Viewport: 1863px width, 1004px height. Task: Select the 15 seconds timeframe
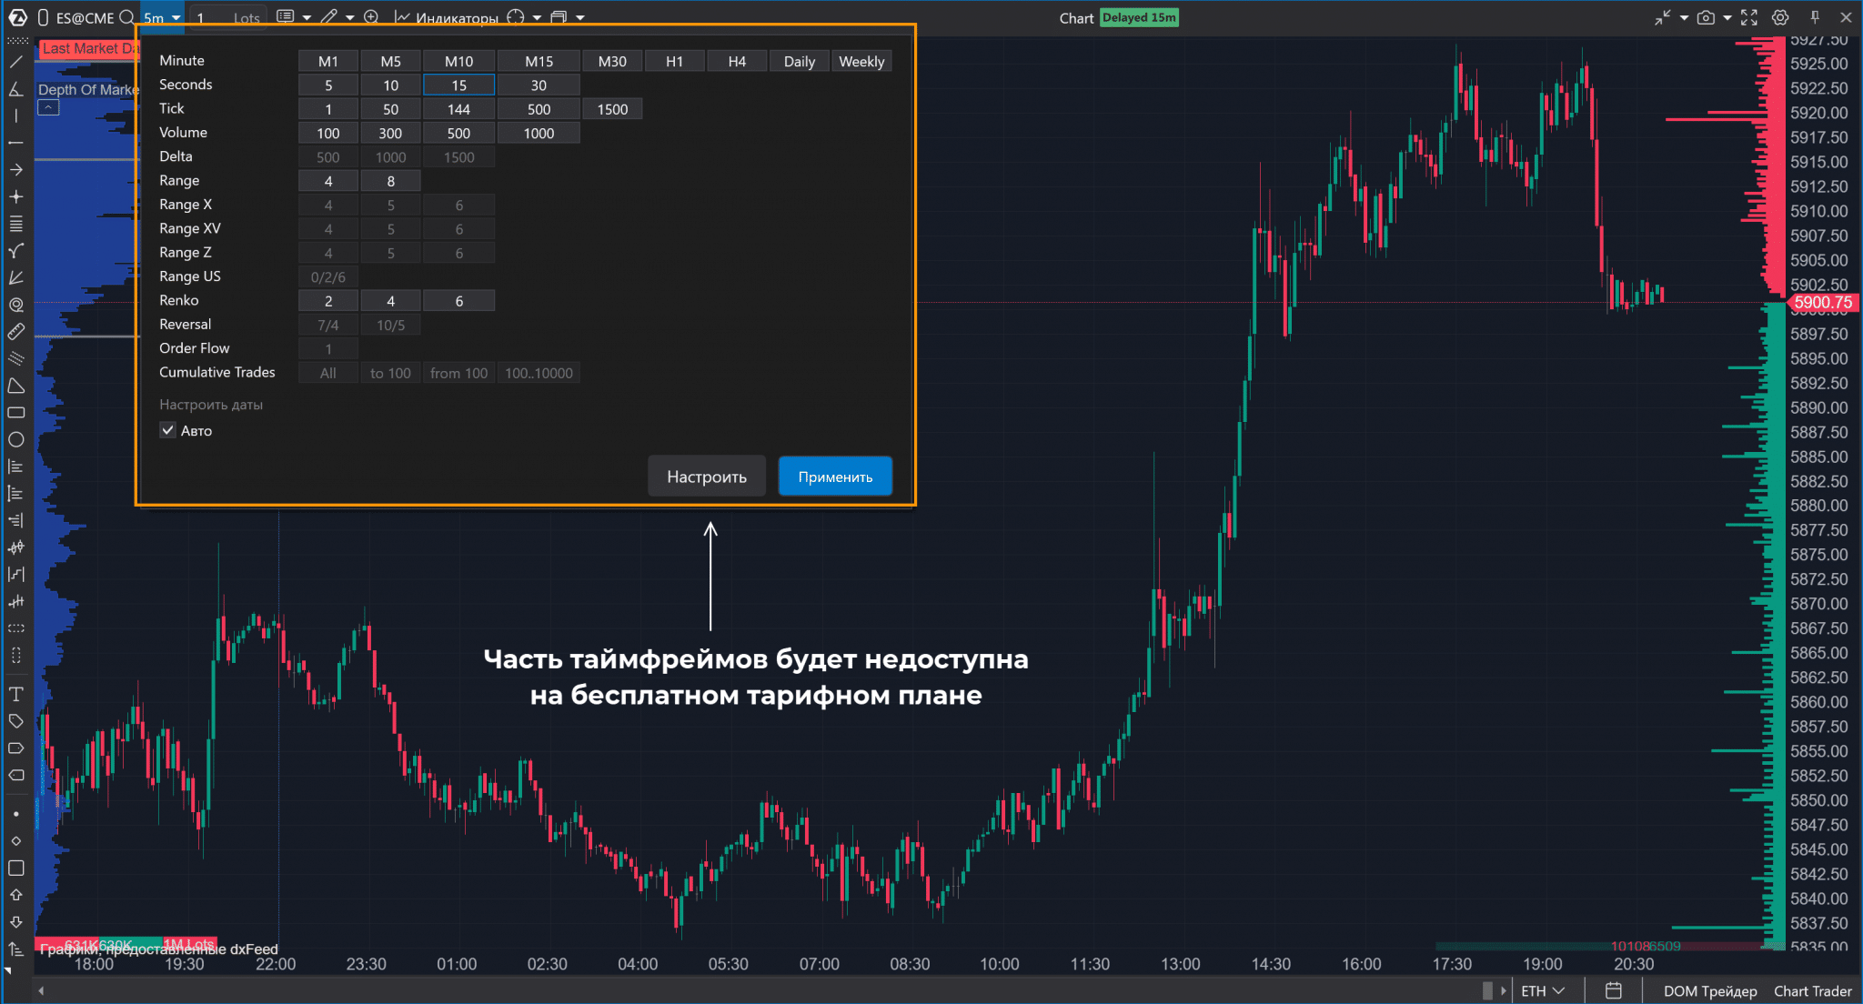point(458,85)
